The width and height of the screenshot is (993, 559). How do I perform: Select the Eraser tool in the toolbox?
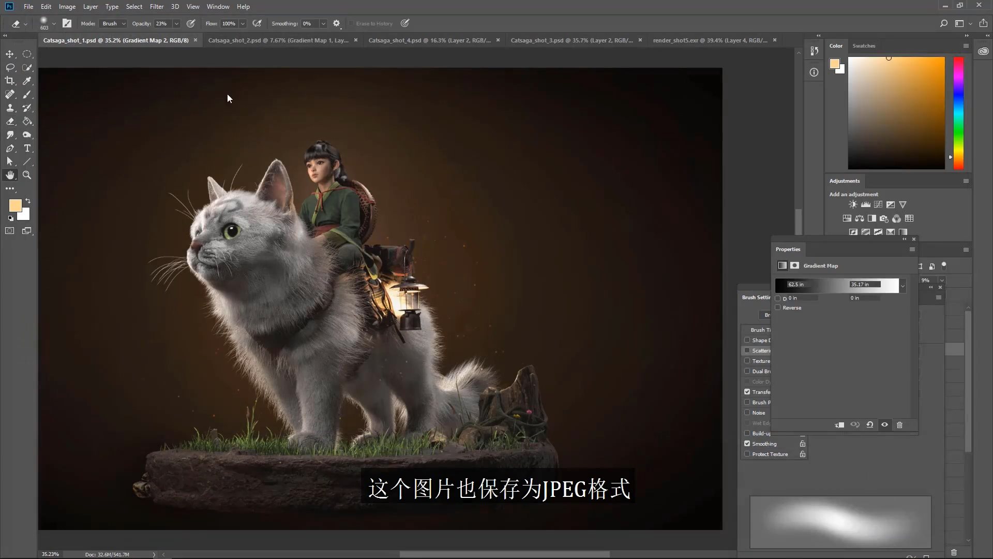point(10,121)
